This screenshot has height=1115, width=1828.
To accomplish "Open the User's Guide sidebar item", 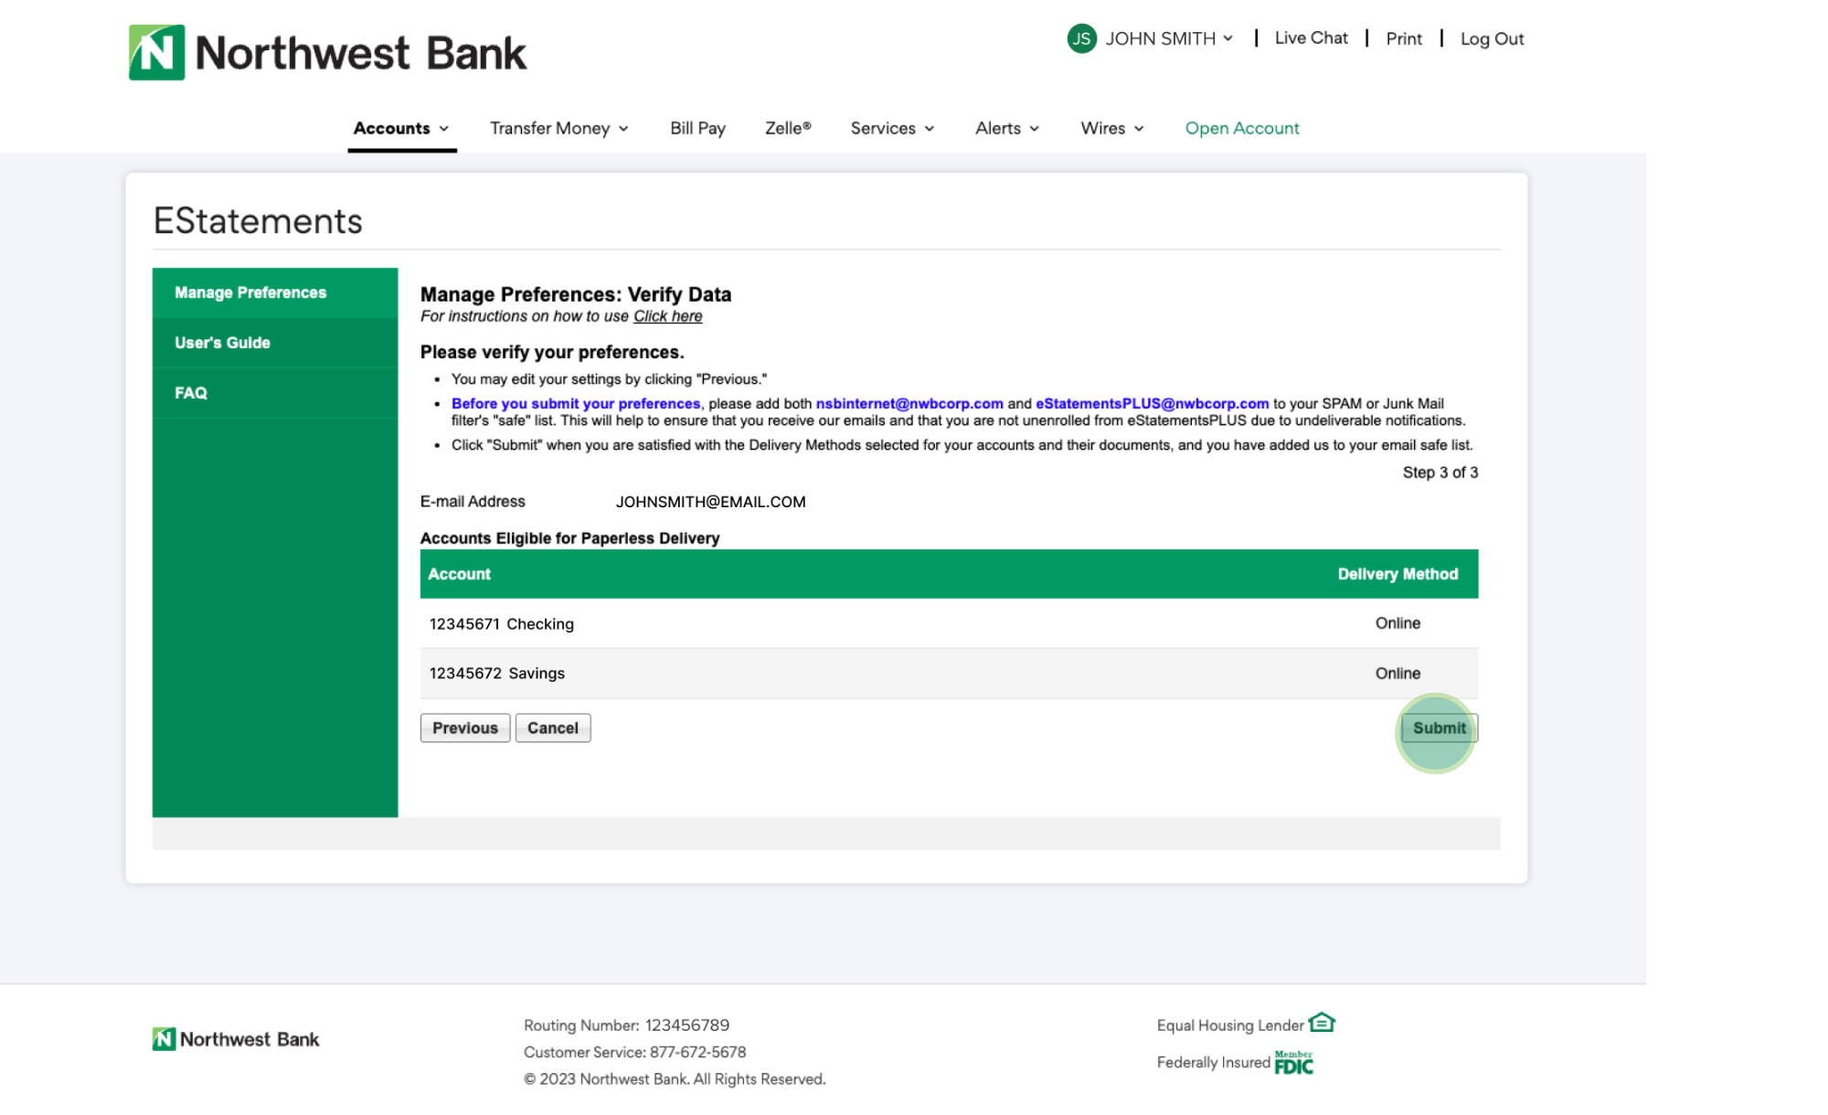I will pyautogui.click(x=222, y=343).
